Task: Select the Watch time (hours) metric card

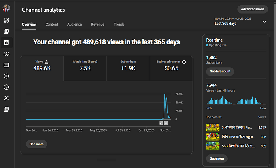Action: click(x=84, y=66)
